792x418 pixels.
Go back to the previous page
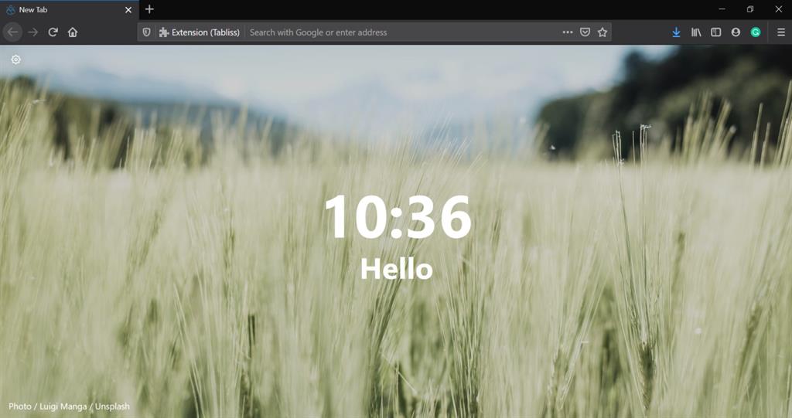click(12, 32)
